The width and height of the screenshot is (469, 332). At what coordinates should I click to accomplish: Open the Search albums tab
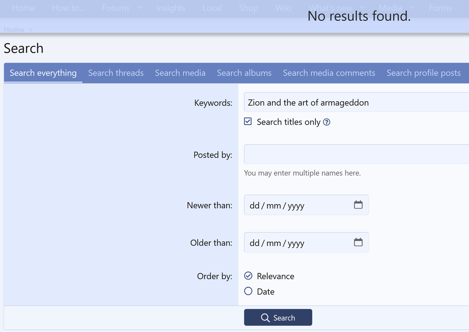(244, 73)
